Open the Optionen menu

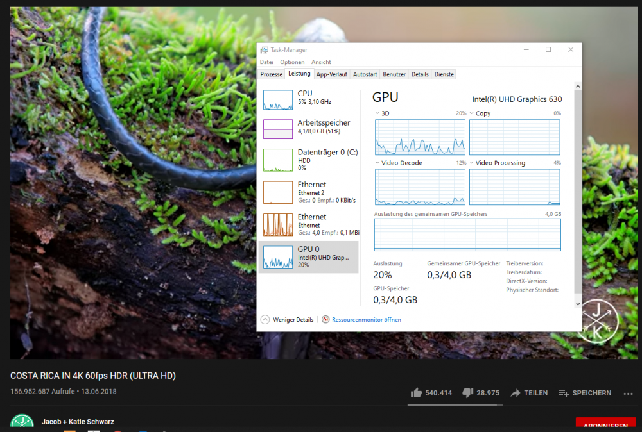coord(292,62)
